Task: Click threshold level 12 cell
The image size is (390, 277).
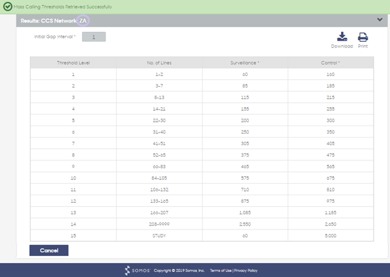Action: coord(73,201)
